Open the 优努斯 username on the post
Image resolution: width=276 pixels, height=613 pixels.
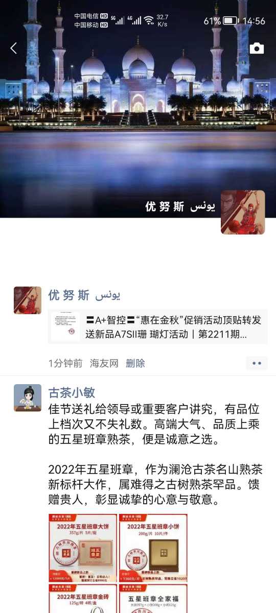tap(84, 295)
